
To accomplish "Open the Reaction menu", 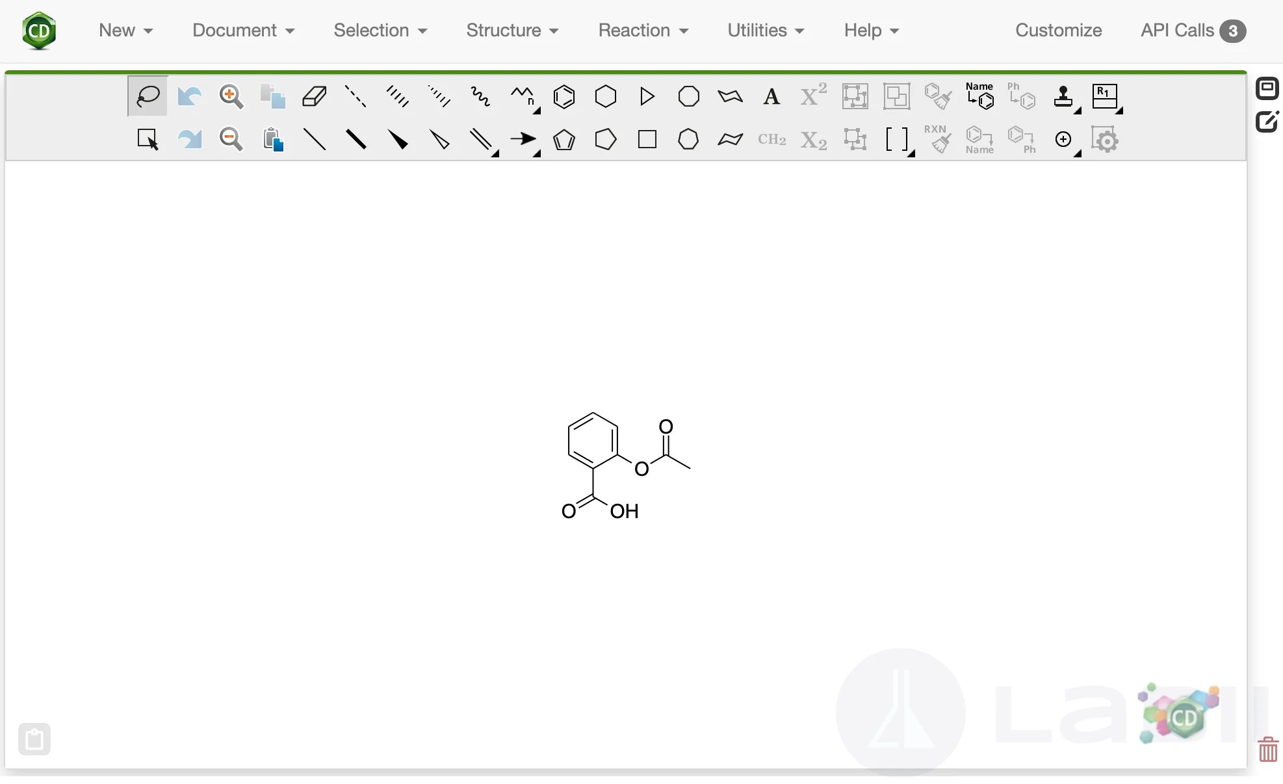I will tap(643, 30).
